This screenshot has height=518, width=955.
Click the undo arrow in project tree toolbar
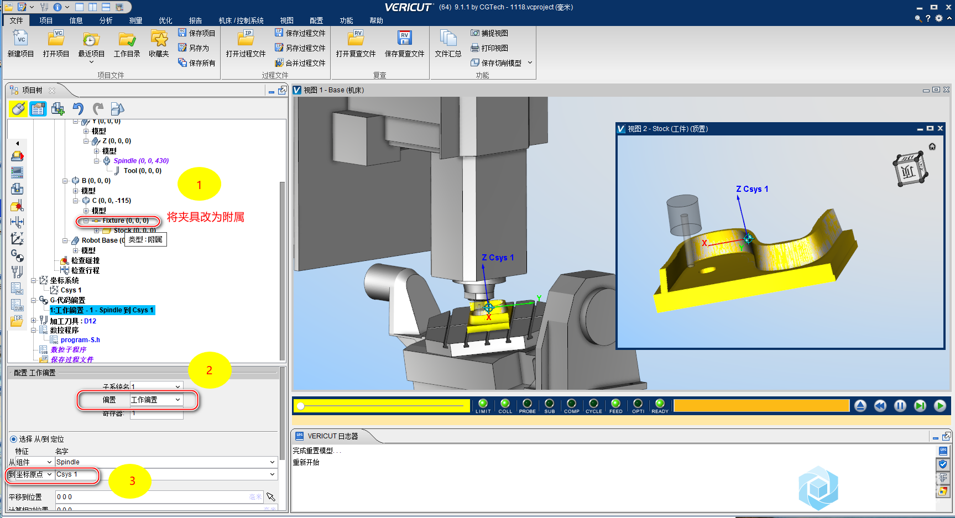point(78,109)
